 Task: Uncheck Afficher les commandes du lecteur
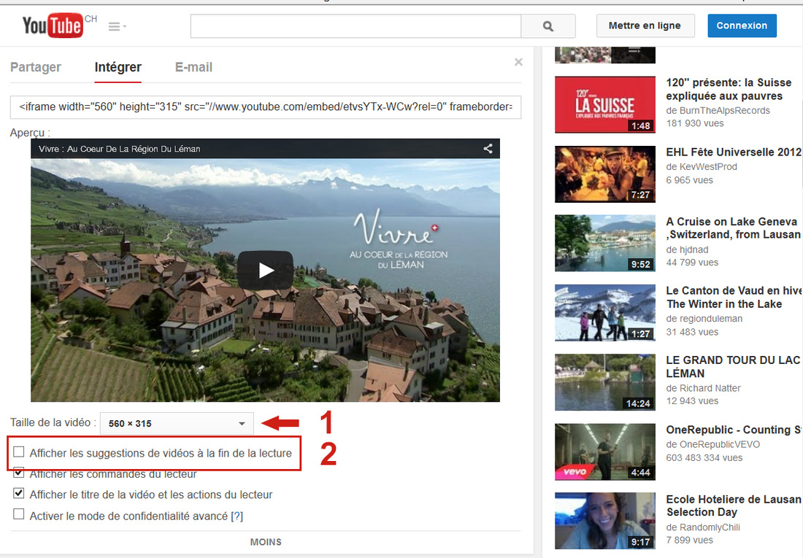(19, 473)
